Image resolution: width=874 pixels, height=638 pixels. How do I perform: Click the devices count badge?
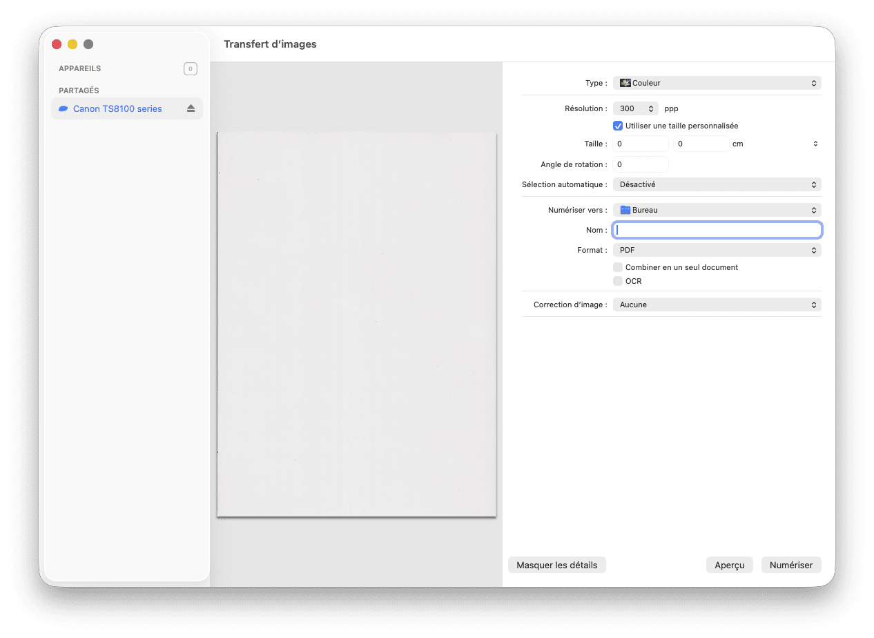191,68
